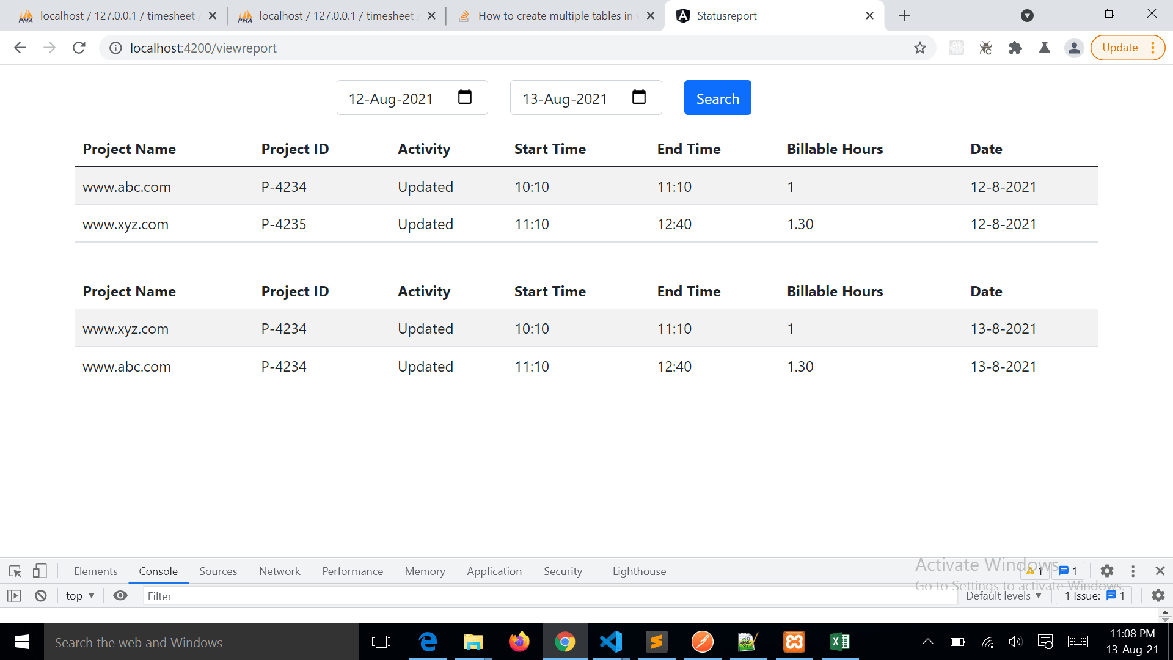The height and width of the screenshot is (660, 1173).
Task: Launch Excel from the taskbar
Action: pos(840,642)
